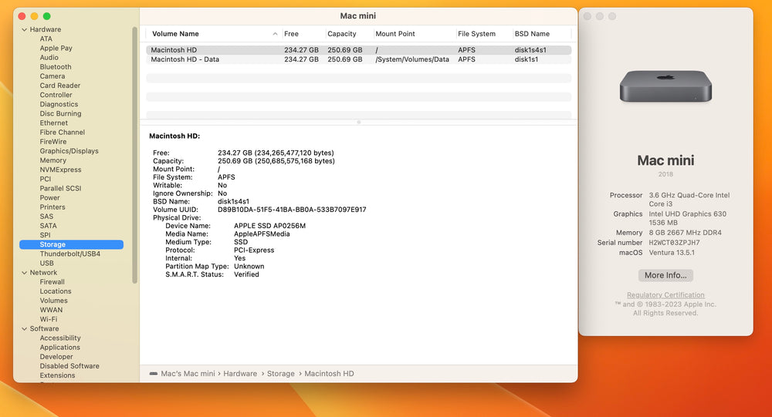Click the Mac mini computer image
The width and height of the screenshot is (772, 417).
(x=665, y=86)
